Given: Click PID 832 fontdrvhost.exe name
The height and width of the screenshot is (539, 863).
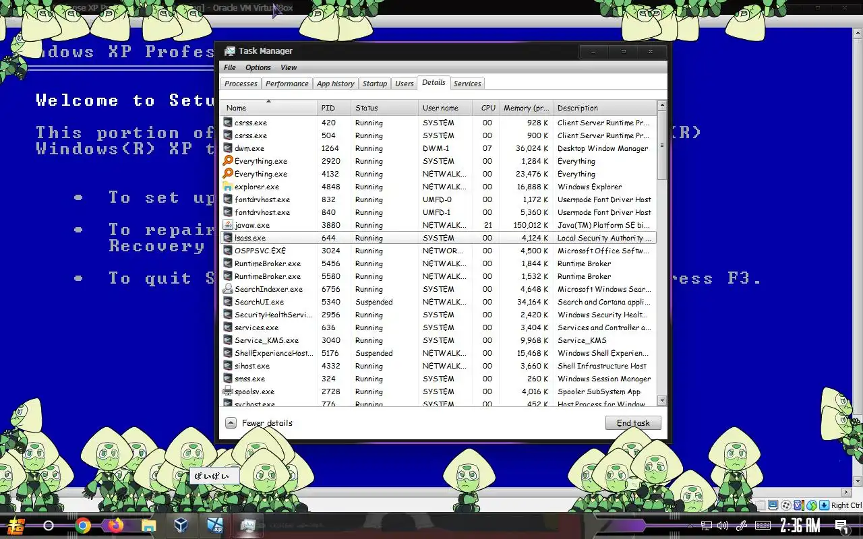Looking at the screenshot, I should pos(262,199).
